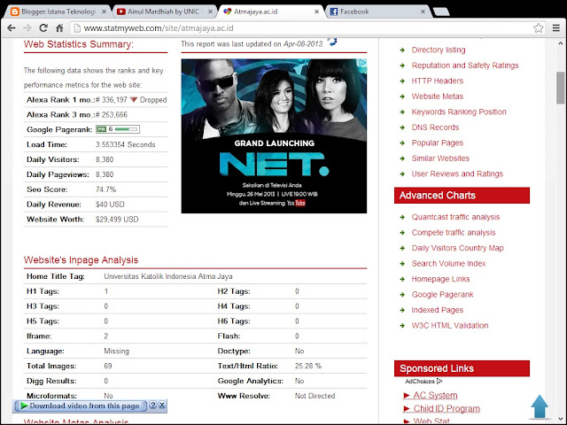Click the Text/Html Ratio value 25.28 %

(x=308, y=366)
